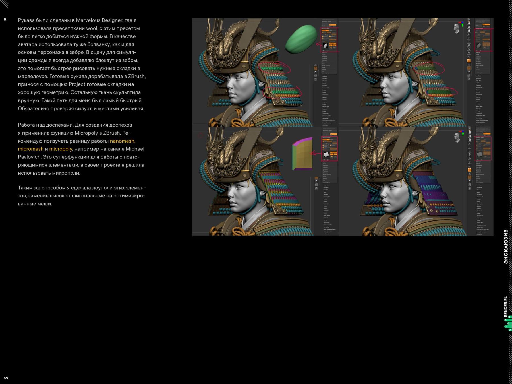The width and height of the screenshot is (512, 384).
Task: Expand Thick Skin section in top-right screenshot
Action: point(478,81)
